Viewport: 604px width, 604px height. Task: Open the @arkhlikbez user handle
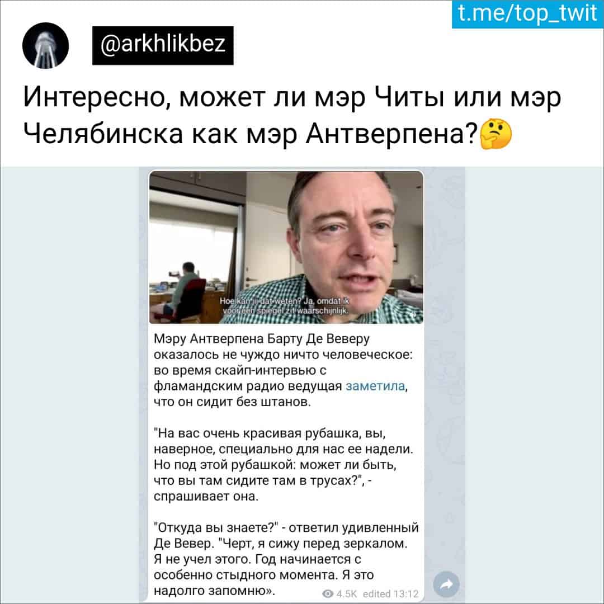point(163,45)
